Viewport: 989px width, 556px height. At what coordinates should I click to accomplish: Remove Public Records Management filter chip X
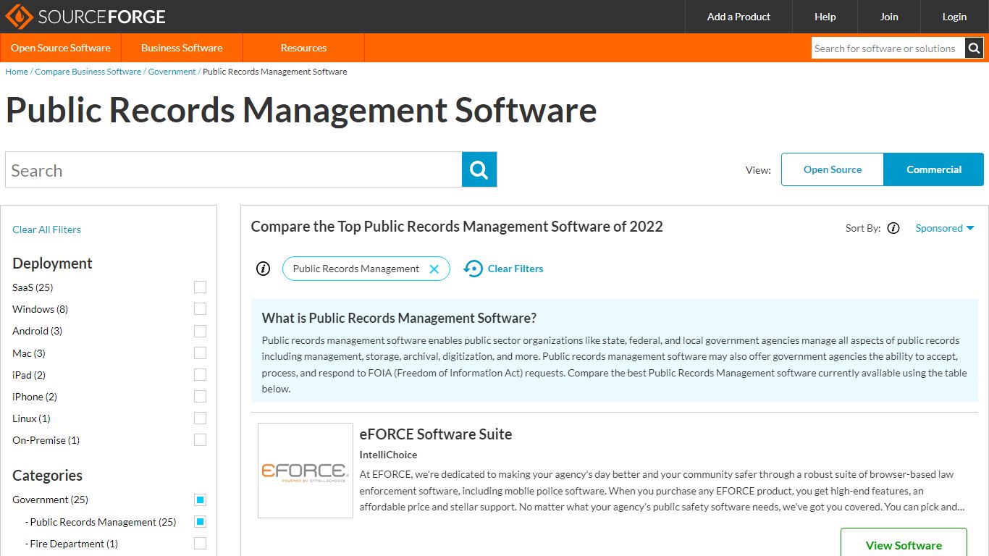tap(434, 269)
